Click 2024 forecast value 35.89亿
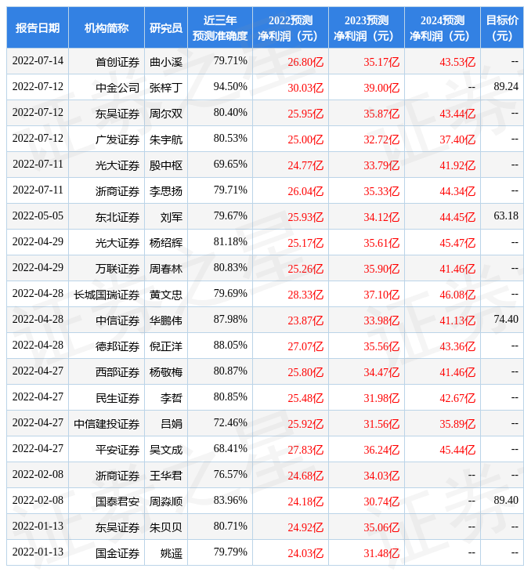This screenshot has width=524, height=572. (x=457, y=424)
